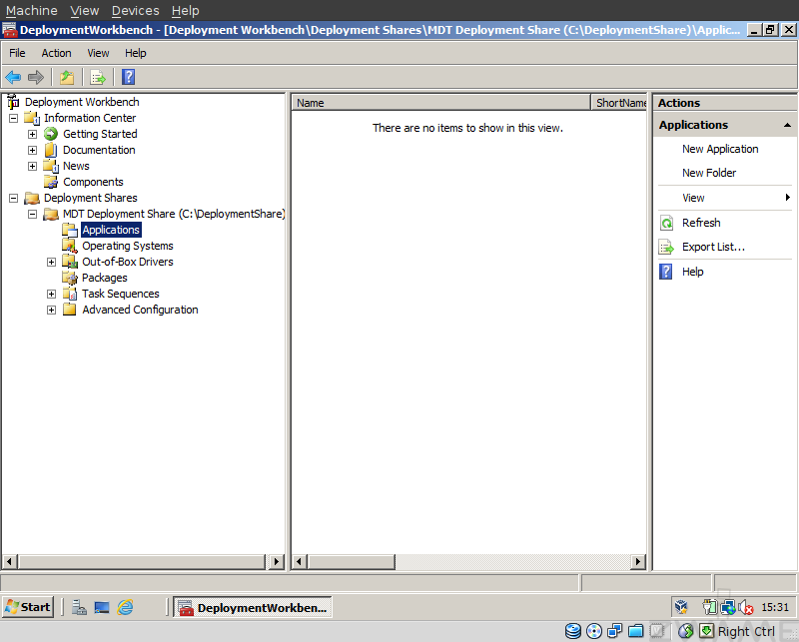Collapse the Applications actions section
Image resolution: width=799 pixels, height=642 pixels.
787,125
